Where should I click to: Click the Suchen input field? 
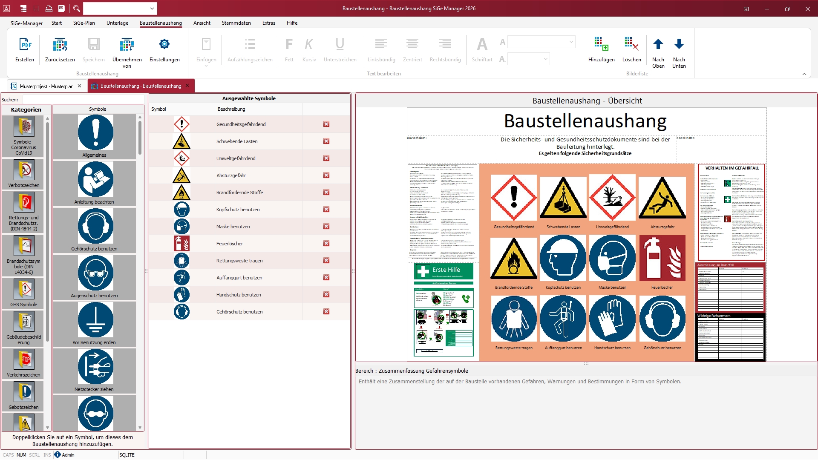(83, 100)
